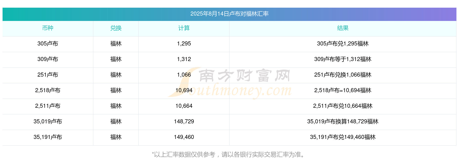
Task: Click 福林 in the 2,518卢布 row
Action: click(116, 90)
